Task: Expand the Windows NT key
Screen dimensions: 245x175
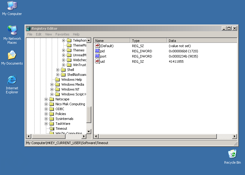Action: pos(52,89)
